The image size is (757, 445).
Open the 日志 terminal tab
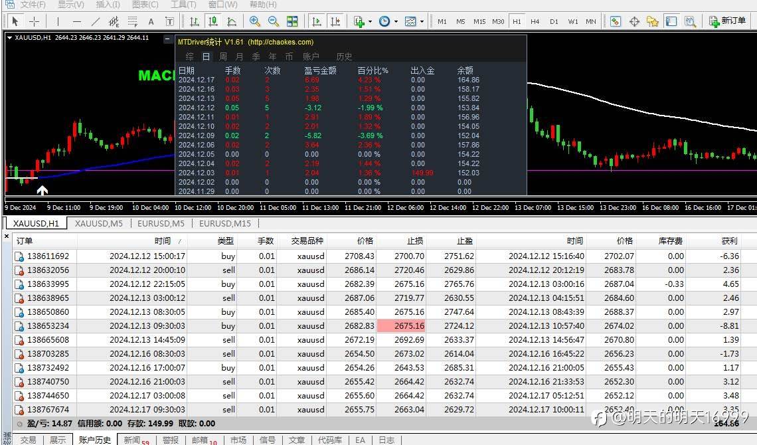point(386,440)
